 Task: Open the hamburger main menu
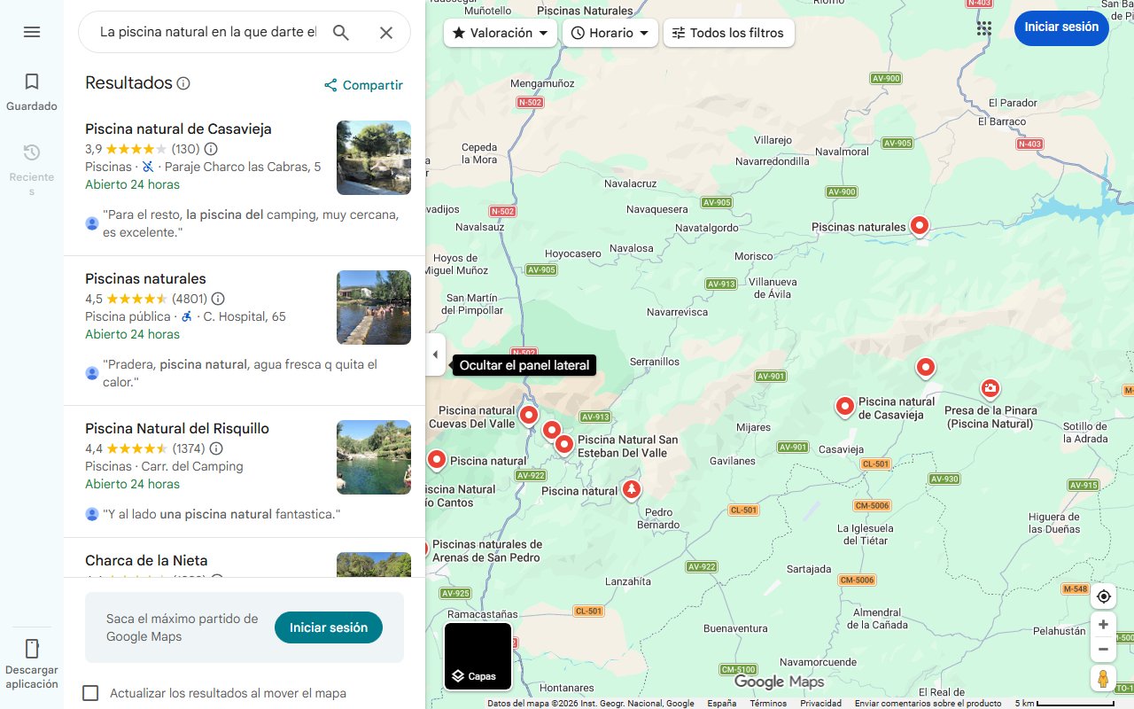point(32,33)
